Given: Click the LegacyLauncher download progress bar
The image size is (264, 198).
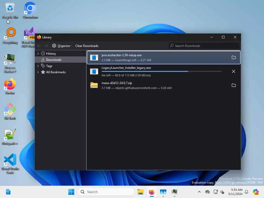Looking at the screenshot, I should coord(161,71).
